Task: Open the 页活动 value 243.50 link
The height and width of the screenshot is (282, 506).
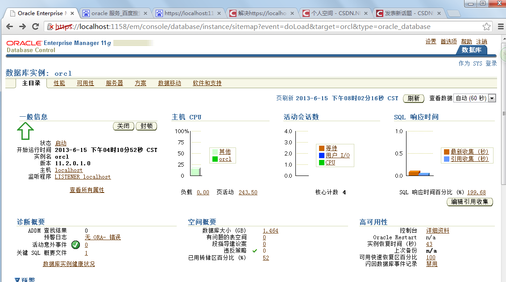Action: point(248,192)
